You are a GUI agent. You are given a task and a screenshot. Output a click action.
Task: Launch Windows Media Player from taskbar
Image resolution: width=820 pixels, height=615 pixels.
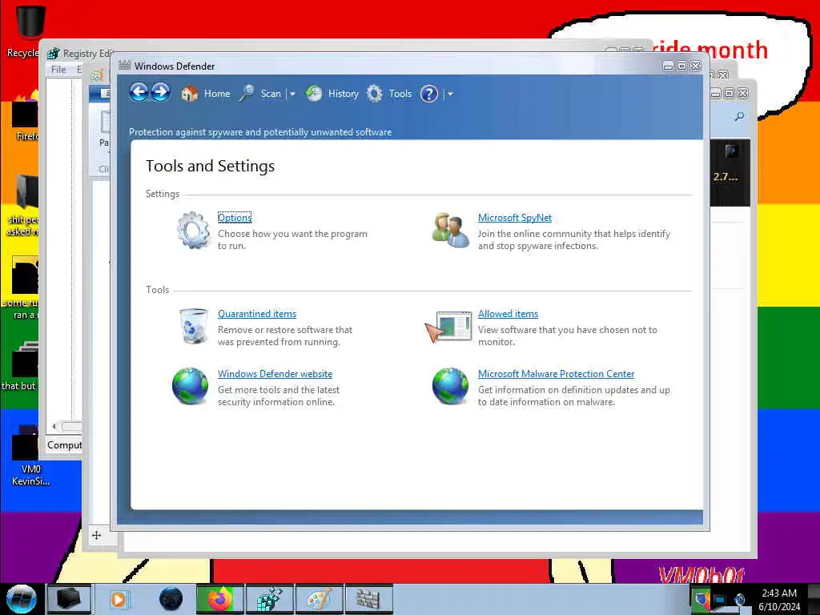pos(119,599)
